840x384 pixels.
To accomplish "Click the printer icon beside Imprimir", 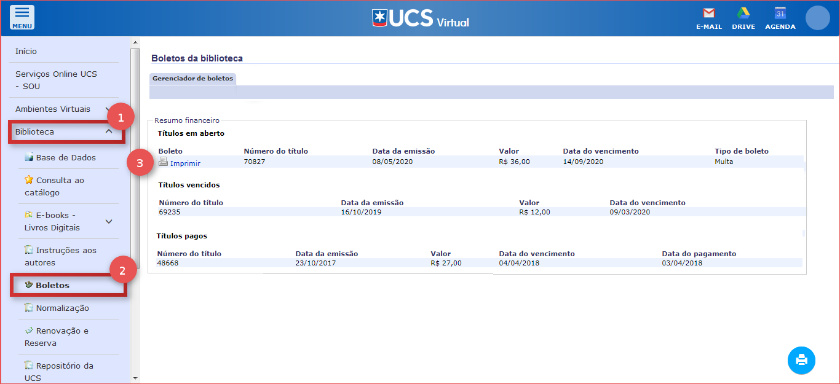I will pos(163,162).
